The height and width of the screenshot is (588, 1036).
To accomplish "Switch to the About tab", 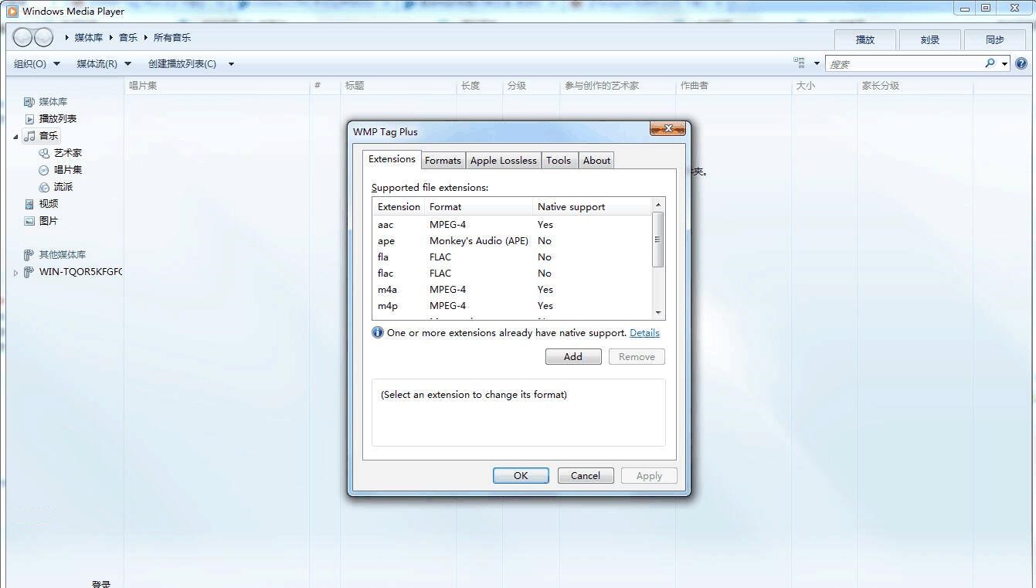I will pyautogui.click(x=596, y=161).
